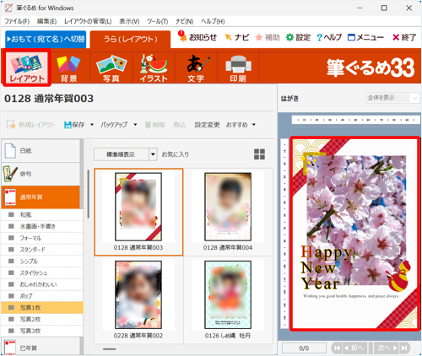The height and width of the screenshot is (356, 422).
Task: Open the 背景 tool
Action: pyautogui.click(x=68, y=68)
